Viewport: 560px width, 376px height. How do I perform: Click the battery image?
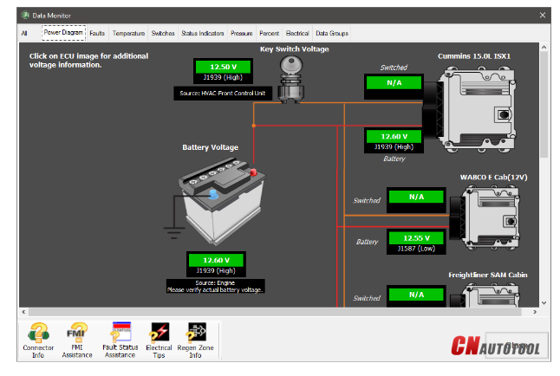221,202
